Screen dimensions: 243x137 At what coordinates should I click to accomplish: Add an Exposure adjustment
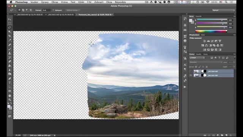[216, 41]
